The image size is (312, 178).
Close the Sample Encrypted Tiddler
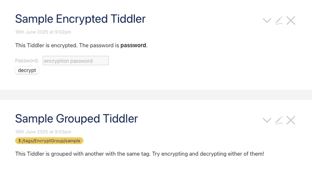(x=291, y=21)
